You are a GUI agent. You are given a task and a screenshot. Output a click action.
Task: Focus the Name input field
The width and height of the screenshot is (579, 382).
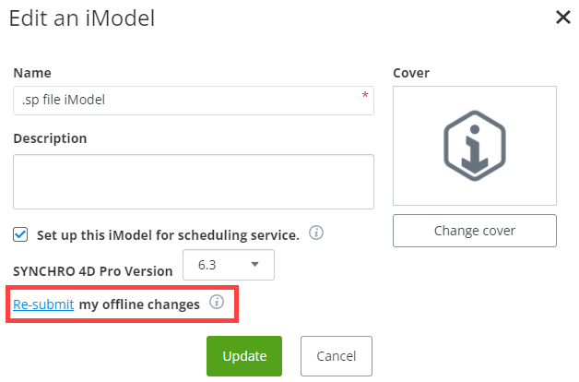pos(194,101)
